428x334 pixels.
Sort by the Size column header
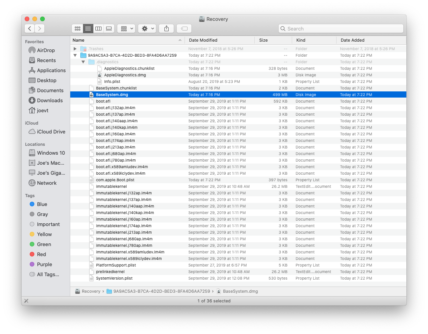tap(274, 40)
